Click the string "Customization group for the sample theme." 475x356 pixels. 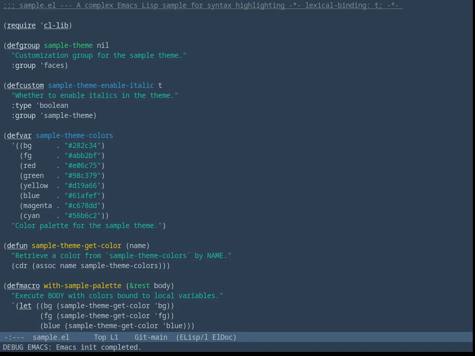[99, 55]
